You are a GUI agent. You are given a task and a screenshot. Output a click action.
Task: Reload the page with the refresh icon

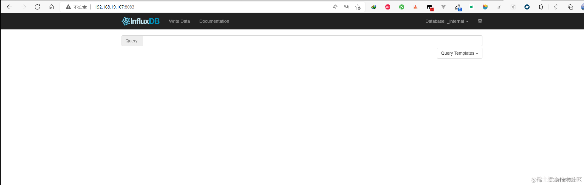[x=37, y=7]
